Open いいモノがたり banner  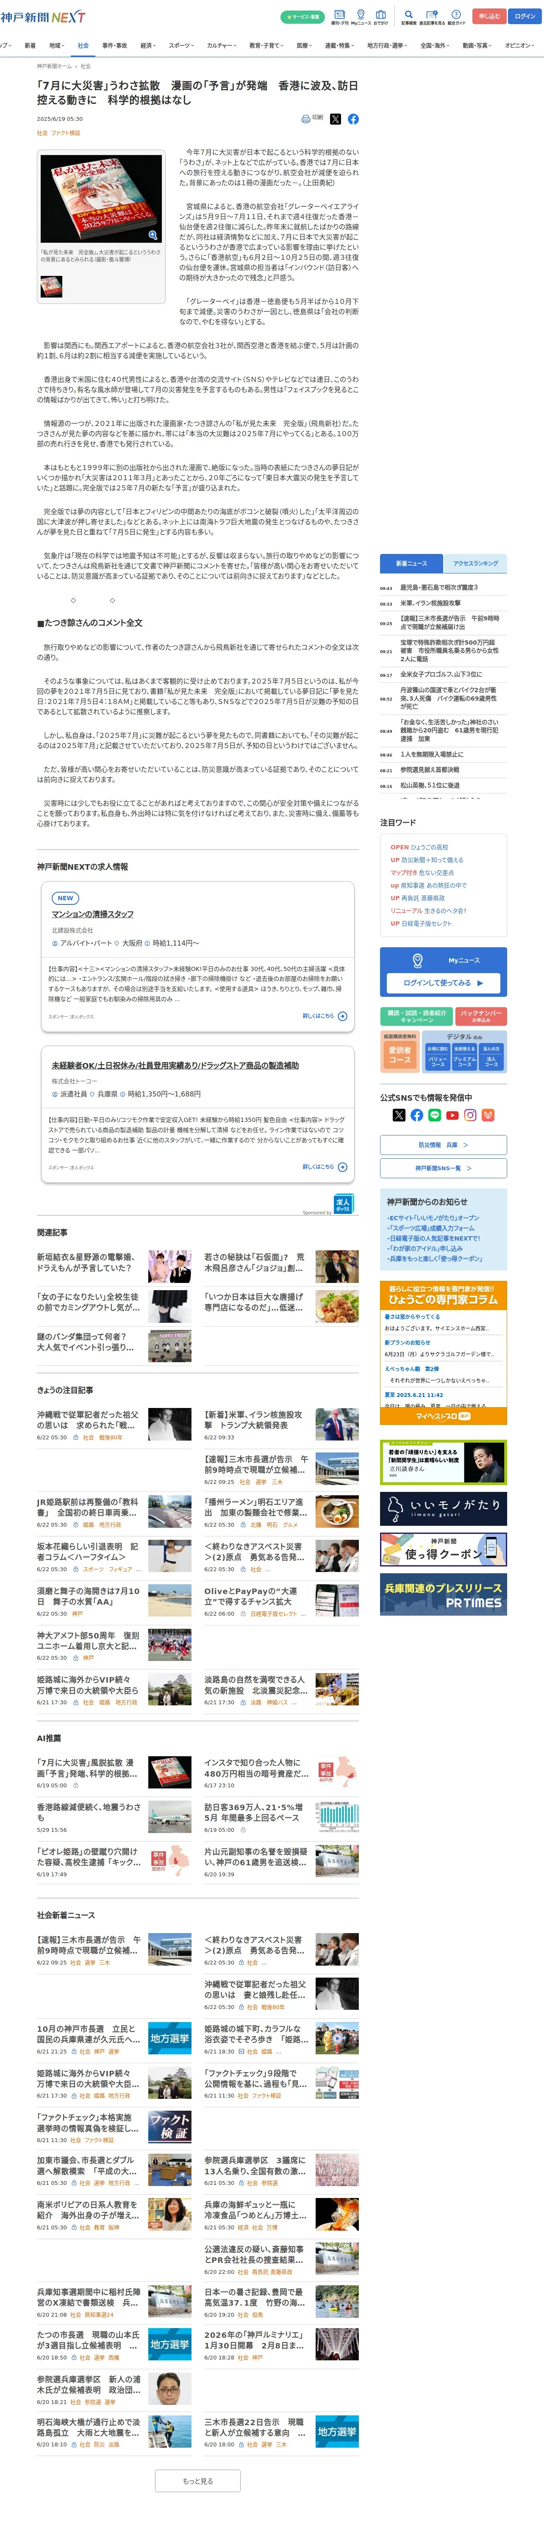443,1509
